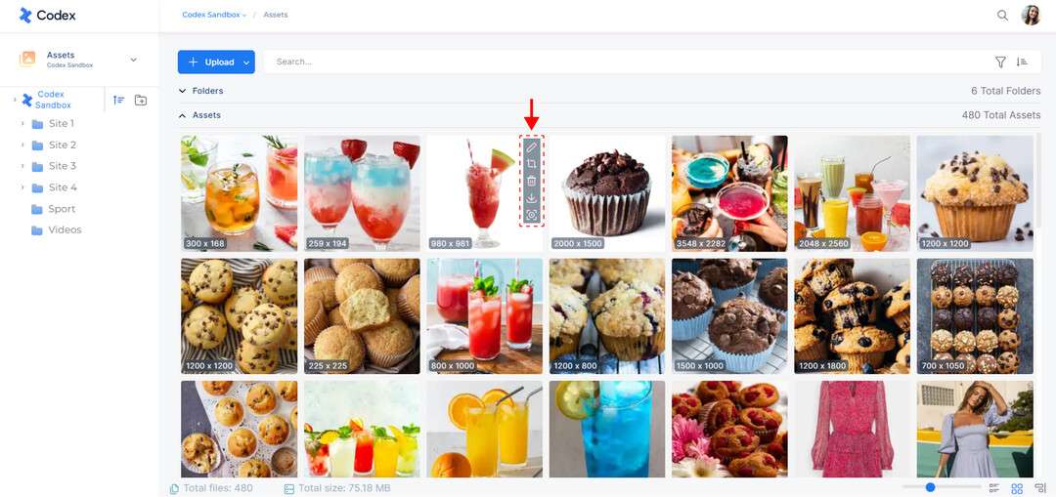The width and height of the screenshot is (1056, 497).
Task: Expand the Site 1 folder tree node
Action: coord(22,124)
